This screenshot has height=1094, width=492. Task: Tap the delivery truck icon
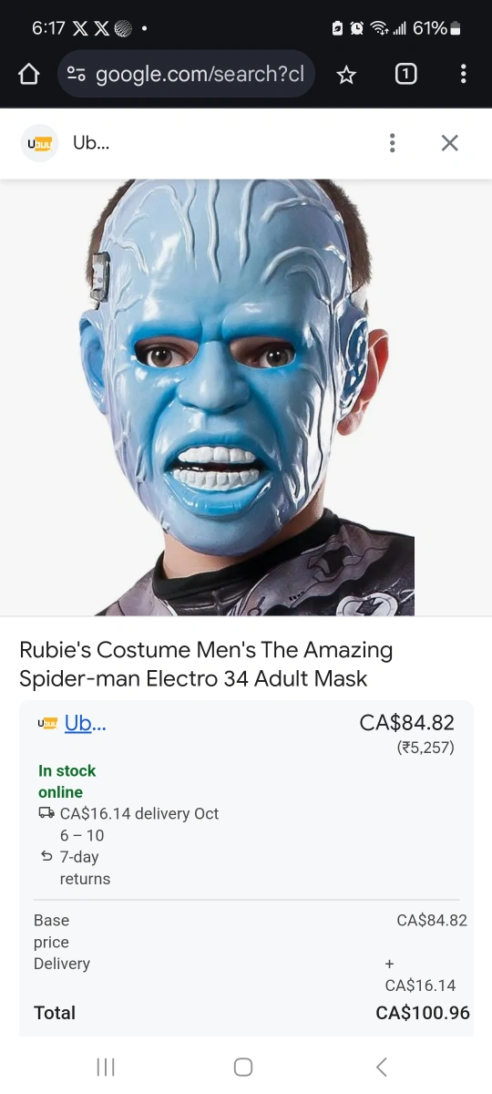pyautogui.click(x=46, y=813)
